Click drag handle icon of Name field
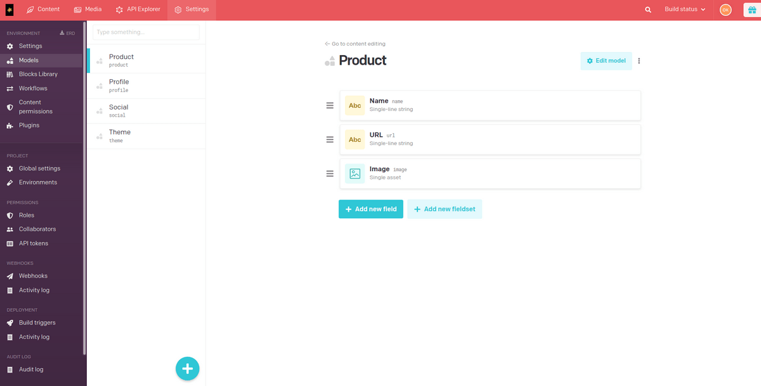The height and width of the screenshot is (386, 761). (x=330, y=105)
